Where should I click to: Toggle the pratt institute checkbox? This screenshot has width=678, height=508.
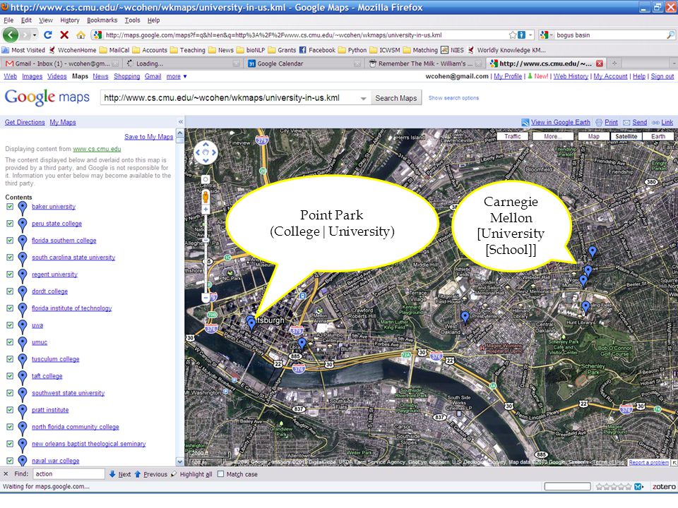(10, 409)
